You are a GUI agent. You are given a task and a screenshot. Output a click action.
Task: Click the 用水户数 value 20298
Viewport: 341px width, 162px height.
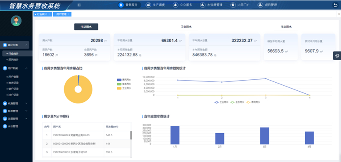pos(97,40)
